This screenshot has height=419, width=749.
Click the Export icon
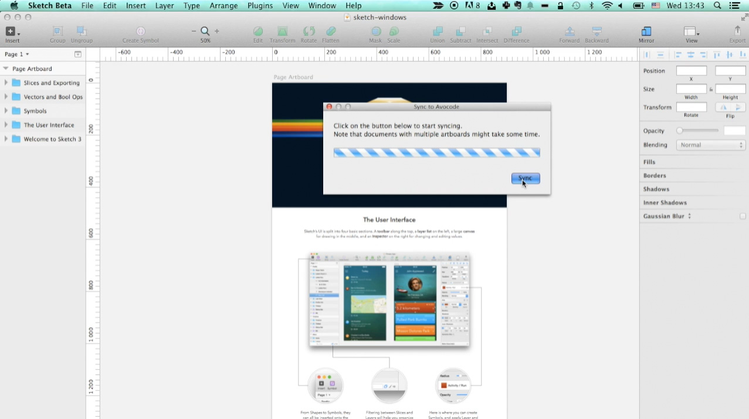click(x=737, y=32)
